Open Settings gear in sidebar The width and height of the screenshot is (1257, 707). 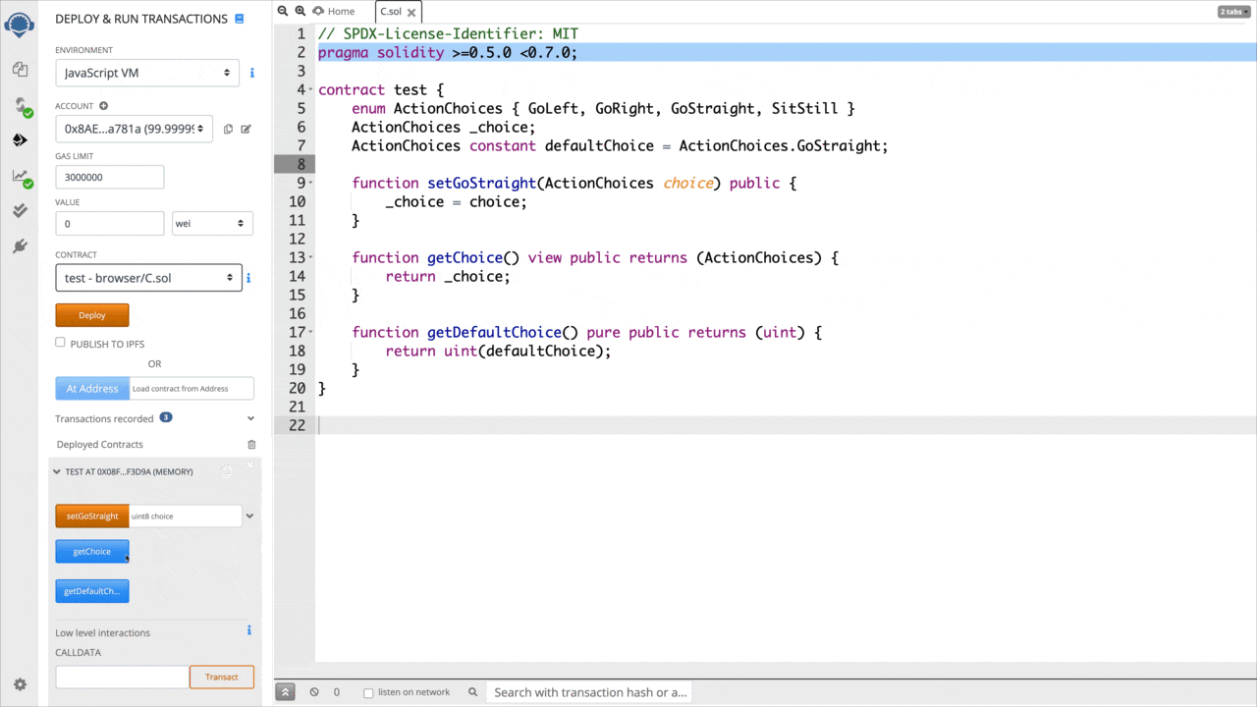click(x=20, y=684)
